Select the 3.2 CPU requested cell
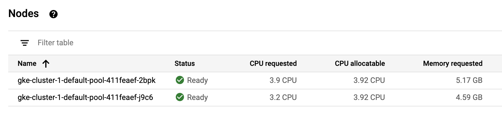The height and width of the screenshot is (117, 502). 283,97
